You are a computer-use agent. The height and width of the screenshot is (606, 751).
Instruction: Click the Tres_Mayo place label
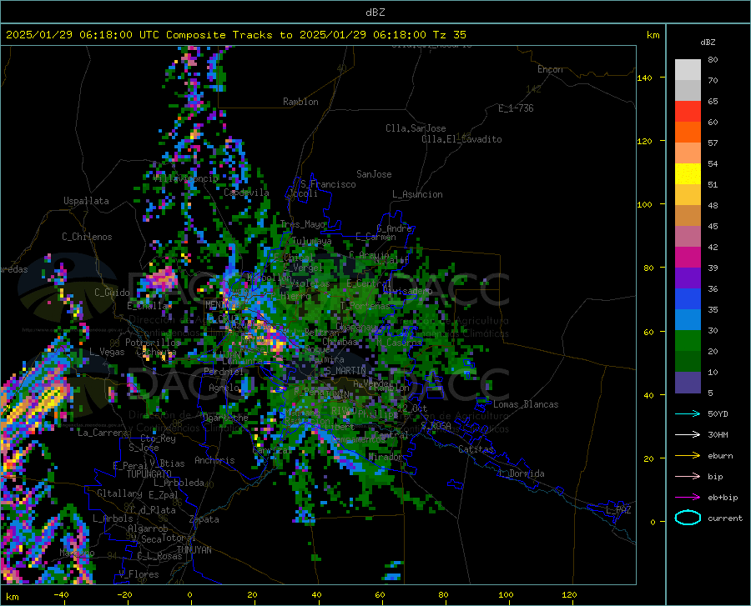tap(303, 224)
